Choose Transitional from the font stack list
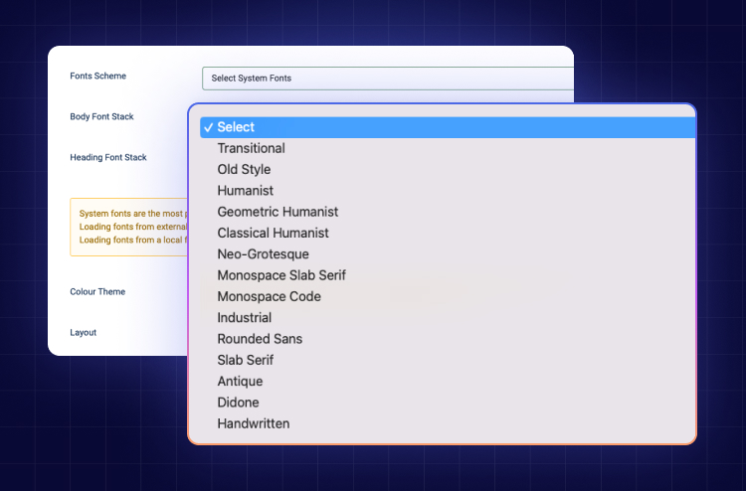Screen dimensions: 746x491 448,148
